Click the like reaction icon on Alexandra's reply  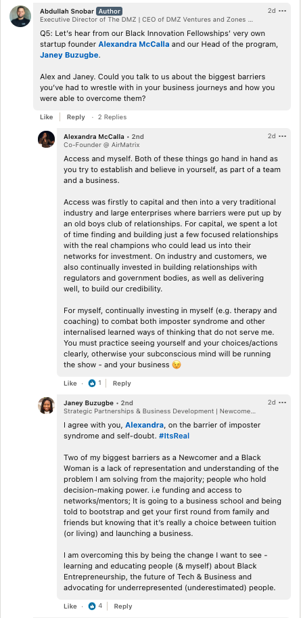coord(92,383)
